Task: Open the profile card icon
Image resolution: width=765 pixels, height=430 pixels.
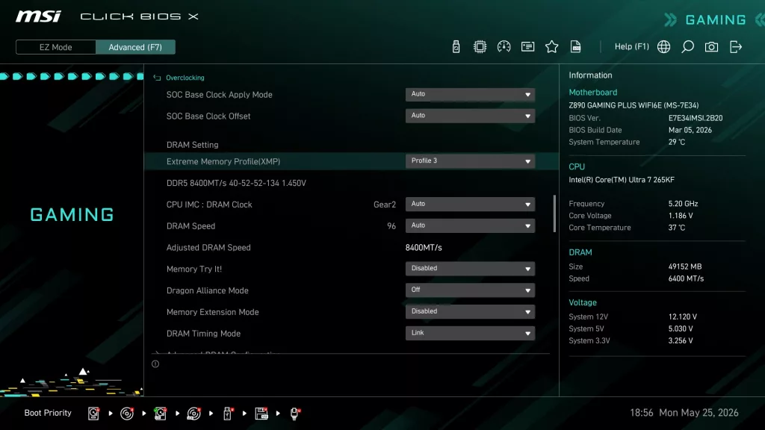Action: point(528,47)
